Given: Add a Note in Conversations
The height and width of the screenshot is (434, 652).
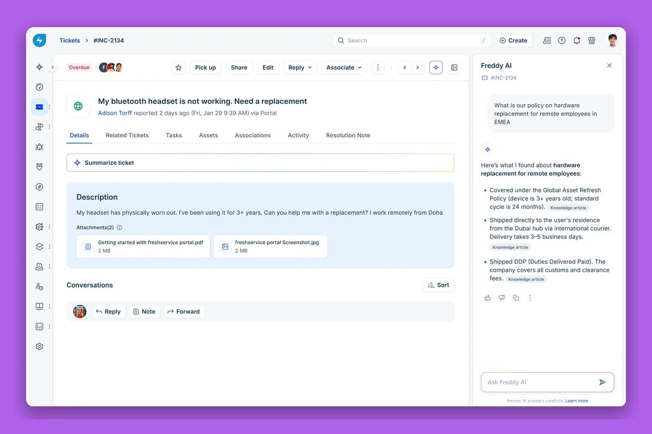Looking at the screenshot, I should (x=145, y=311).
